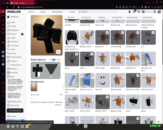The width and height of the screenshot is (163, 130).
Task: Toggle the R6/R15 avatar type switch
Action: (54, 59)
